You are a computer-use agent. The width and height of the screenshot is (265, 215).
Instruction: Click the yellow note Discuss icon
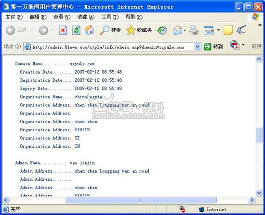pos(228,30)
